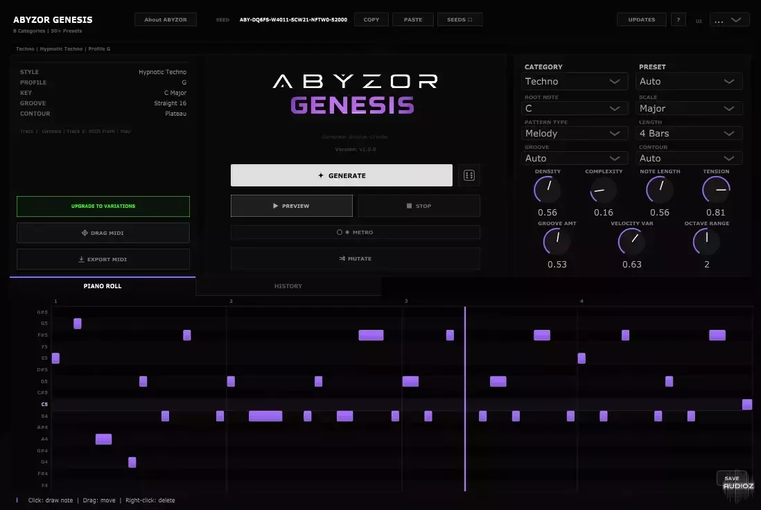Open help with the question mark icon
761x510 pixels.
coord(678,19)
